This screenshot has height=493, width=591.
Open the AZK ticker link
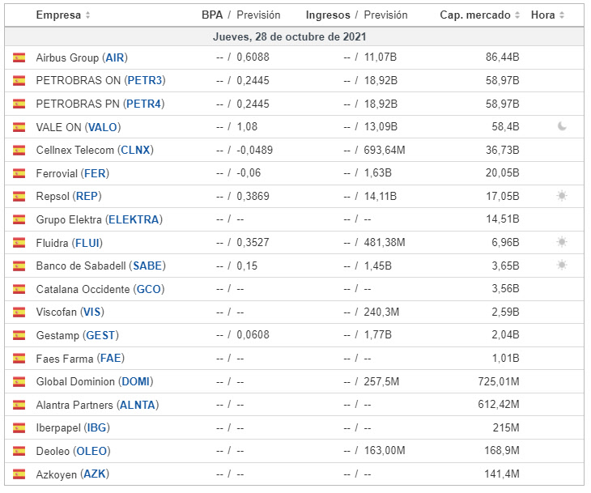point(94,474)
